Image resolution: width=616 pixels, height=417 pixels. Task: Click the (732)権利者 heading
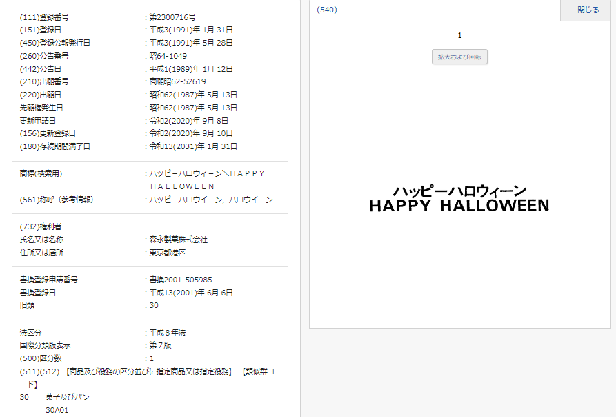coord(41,226)
